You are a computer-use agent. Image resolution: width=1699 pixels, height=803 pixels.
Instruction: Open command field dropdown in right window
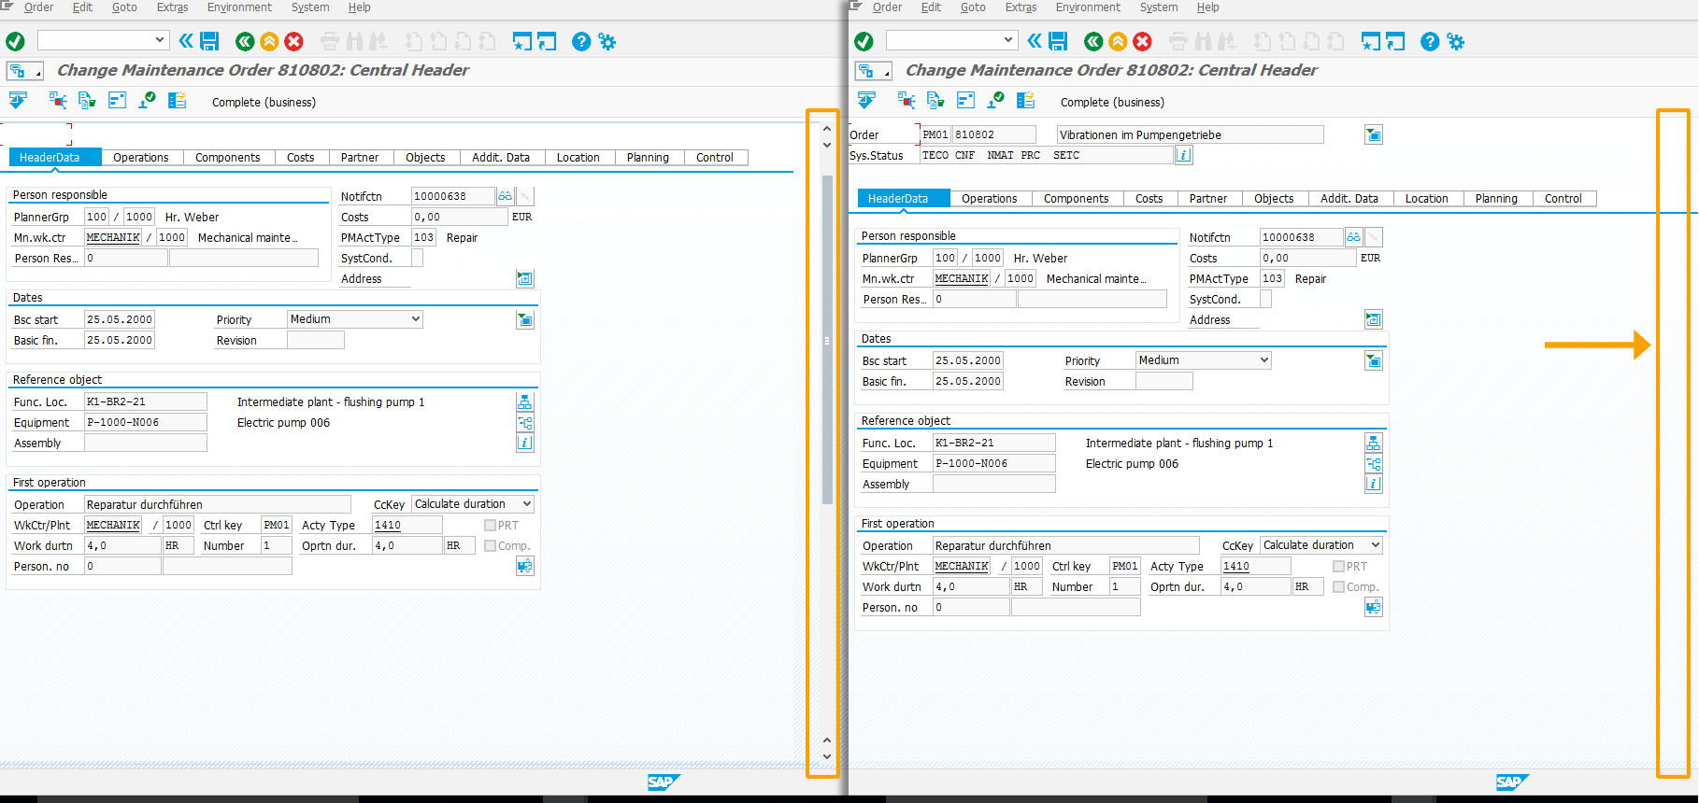click(1008, 40)
